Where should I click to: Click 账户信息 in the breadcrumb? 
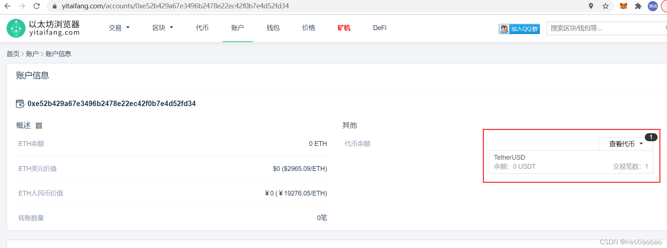(x=58, y=54)
